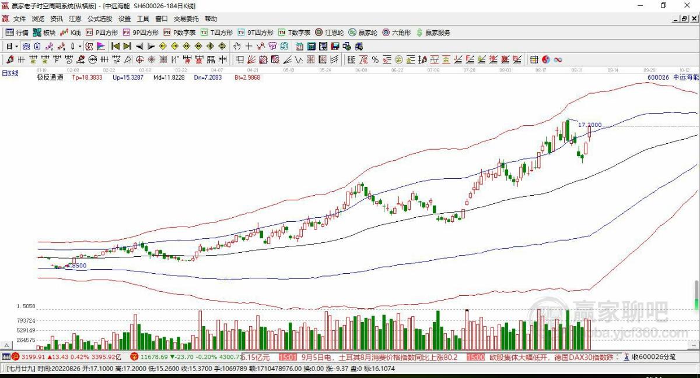
Task: Click the 3199.91 Shanghai index status
Action: [32, 356]
